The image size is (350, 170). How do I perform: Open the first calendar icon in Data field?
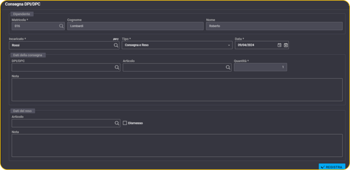(280, 45)
